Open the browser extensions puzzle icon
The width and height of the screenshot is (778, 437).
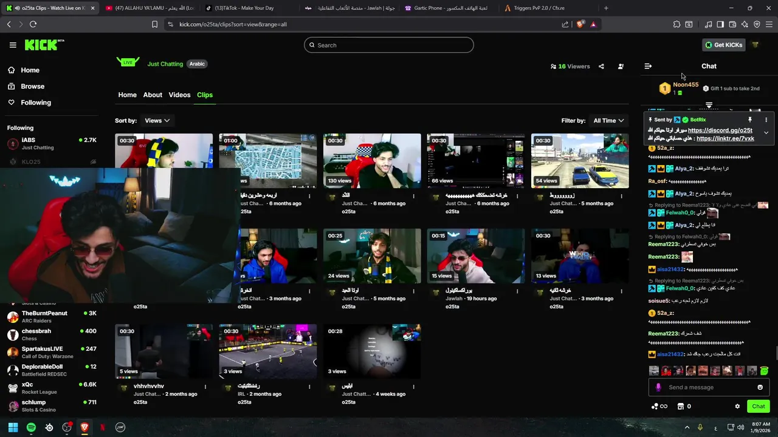[676, 24]
